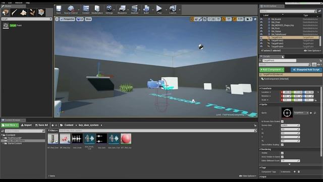Click the Build toolbar icon

pos(146,10)
